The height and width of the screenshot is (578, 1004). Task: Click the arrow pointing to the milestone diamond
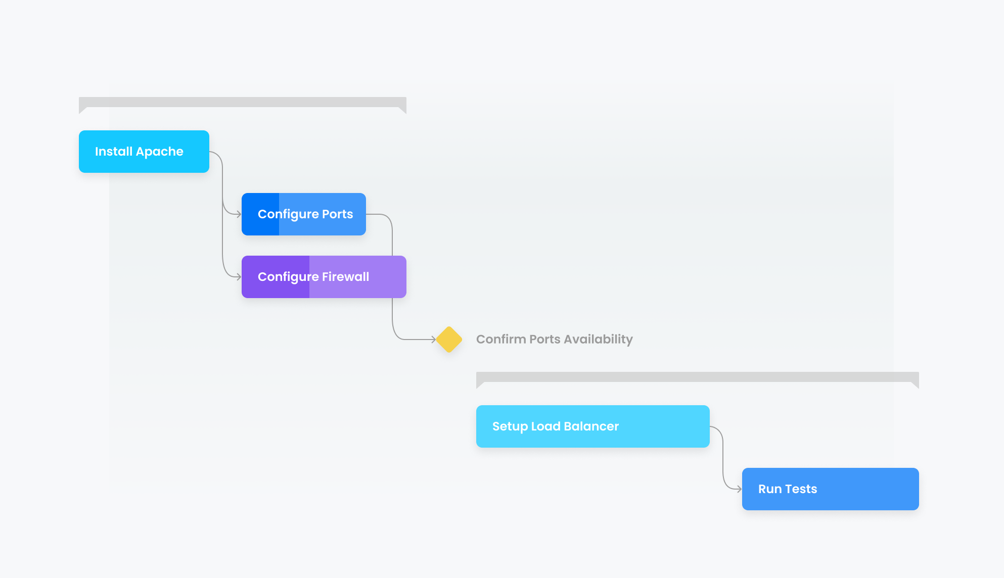(x=433, y=340)
